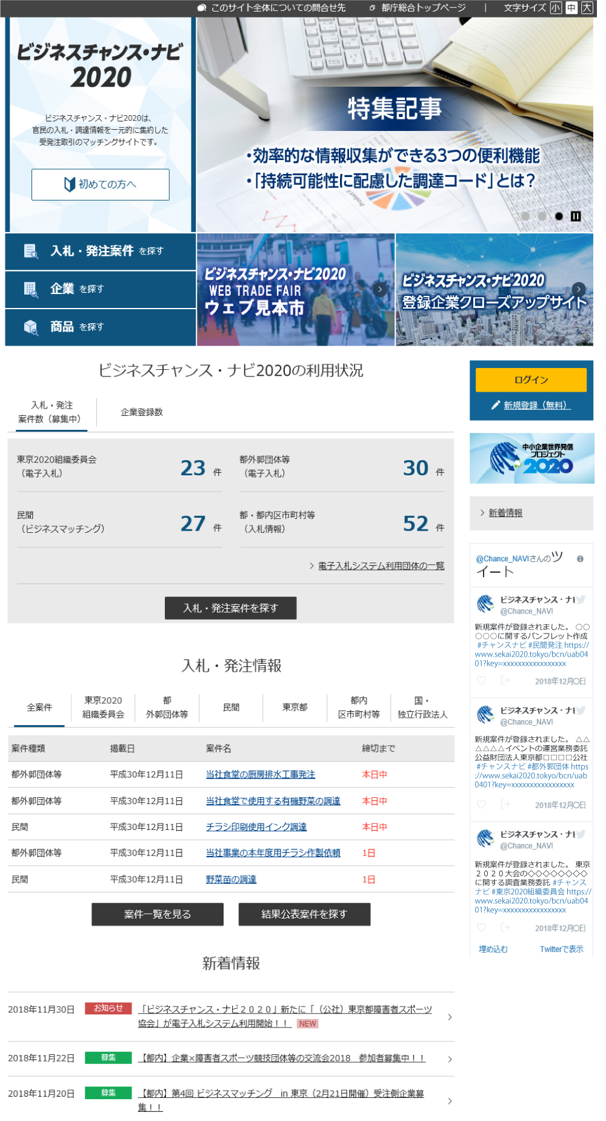Expand arrow on 2018年11月30日 news row
The height and width of the screenshot is (1121, 606).
450,1017
